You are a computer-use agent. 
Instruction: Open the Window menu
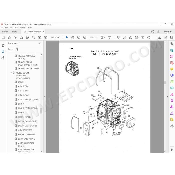tap(23, 28)
